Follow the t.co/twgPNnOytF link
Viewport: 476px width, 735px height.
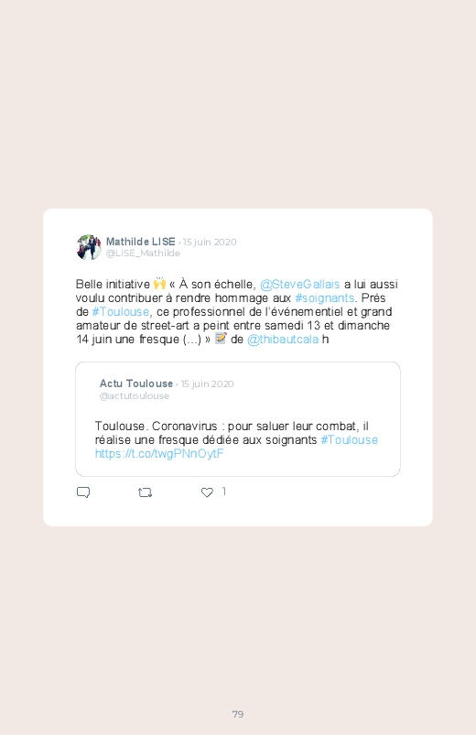pos(159,453)
